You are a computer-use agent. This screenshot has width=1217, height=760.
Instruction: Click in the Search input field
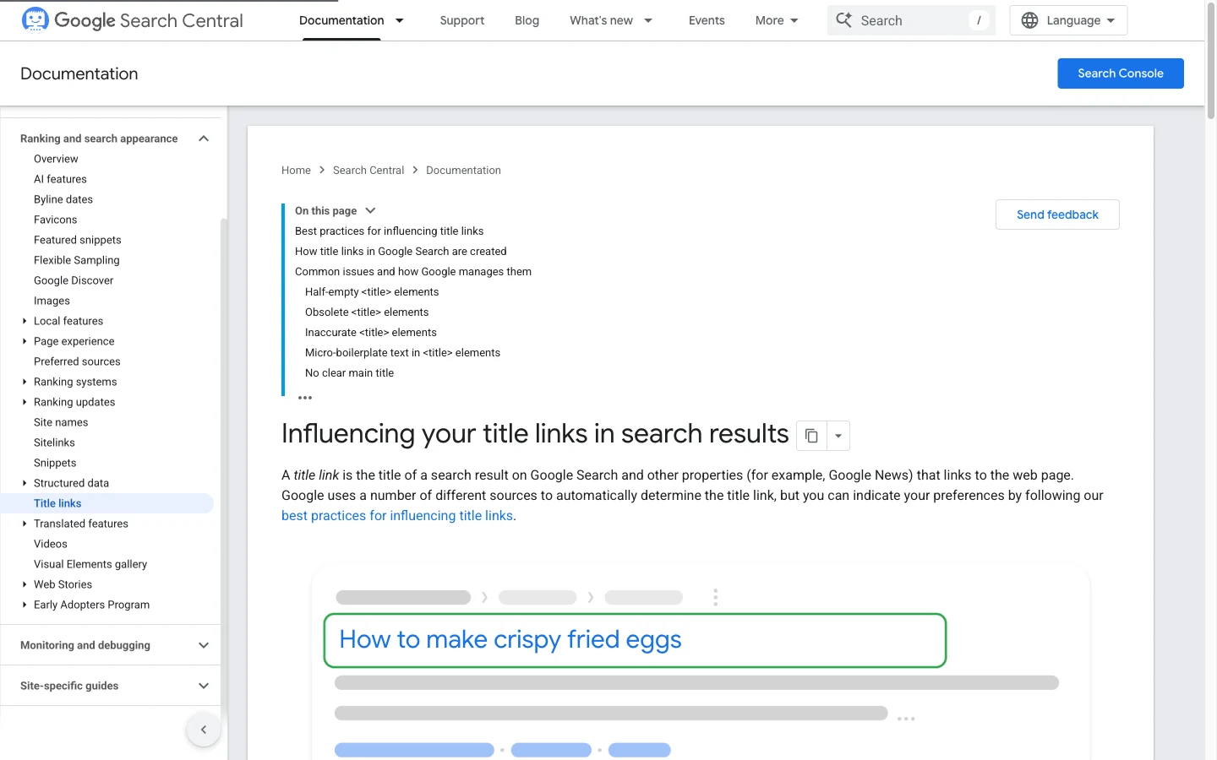(x=911, y=20)
